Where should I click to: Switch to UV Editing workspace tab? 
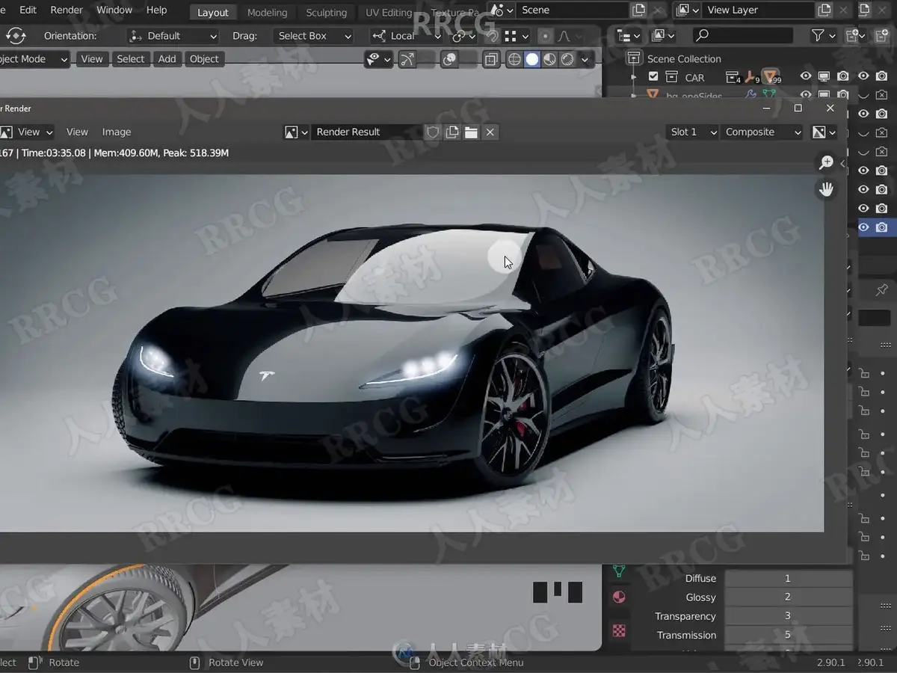point(389,13)
